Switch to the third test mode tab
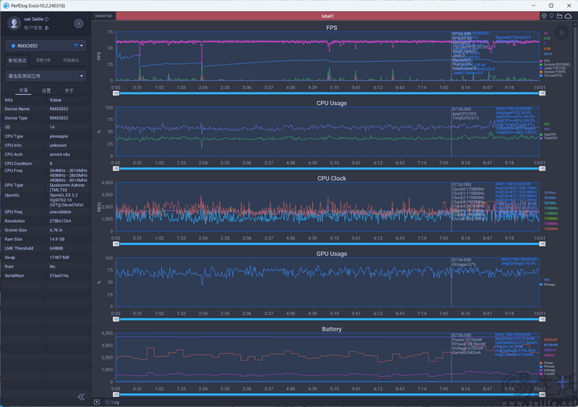Image resolution: width=578 pixels, height=407 pixels. [x=71, y=60]
